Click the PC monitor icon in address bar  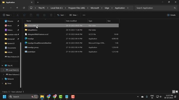tap(31, 8)
